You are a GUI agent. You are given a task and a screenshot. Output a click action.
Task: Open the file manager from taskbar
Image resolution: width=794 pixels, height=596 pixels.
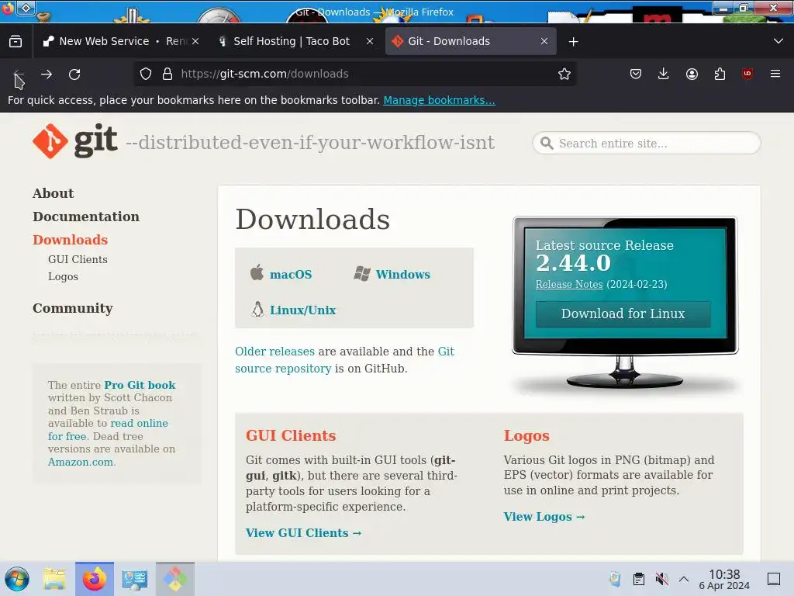coord(54,579)
